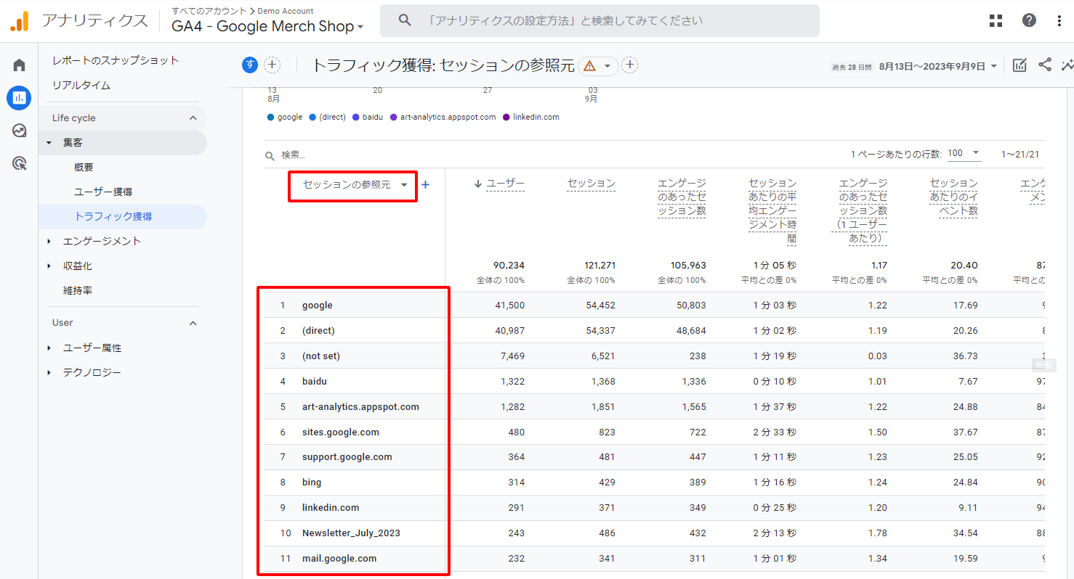Screen dimensions: 1074x579
Task: Open リアルタイム report
Action: (x=81, y=86)
